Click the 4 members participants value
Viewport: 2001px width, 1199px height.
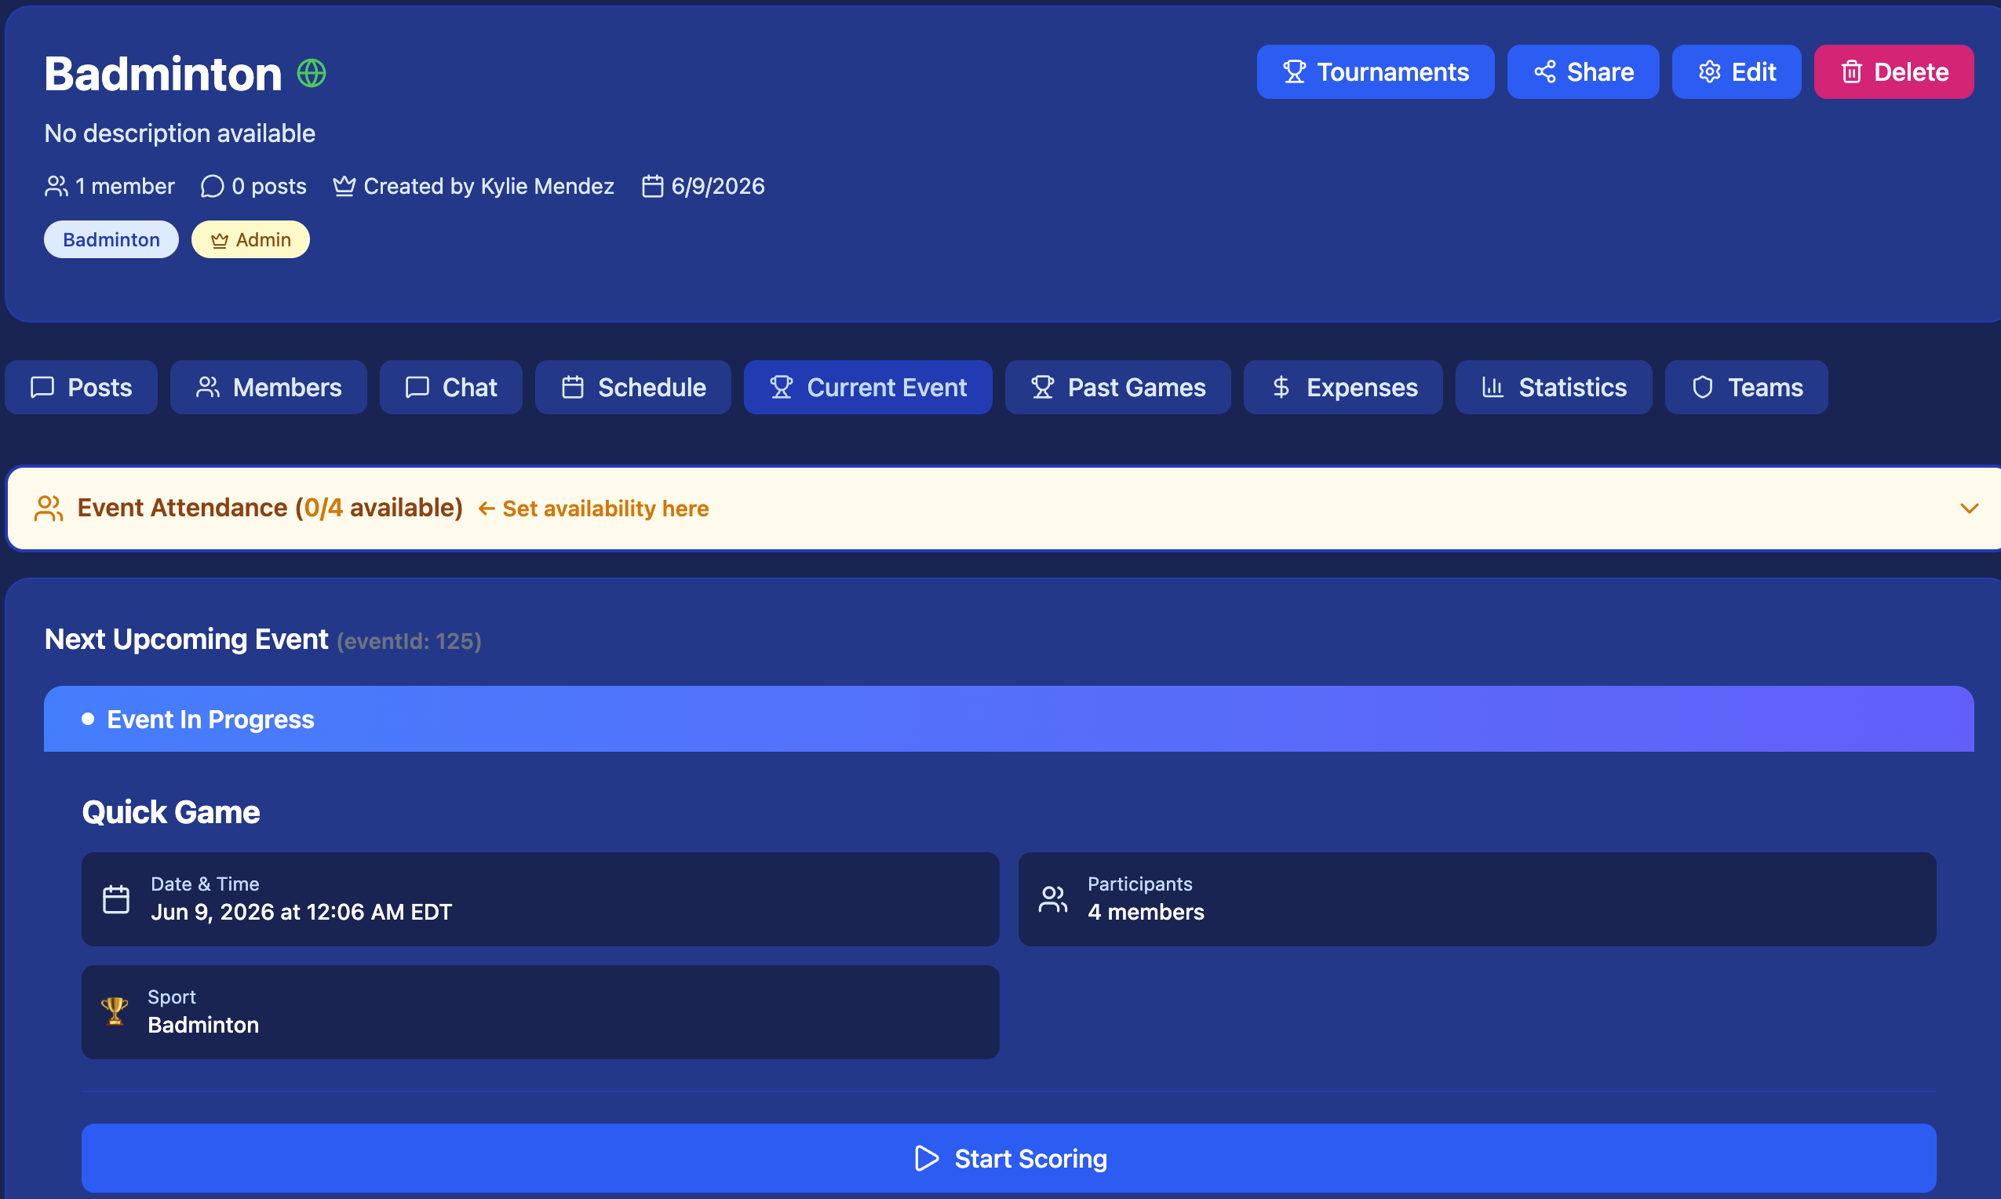click(1146, 911)
